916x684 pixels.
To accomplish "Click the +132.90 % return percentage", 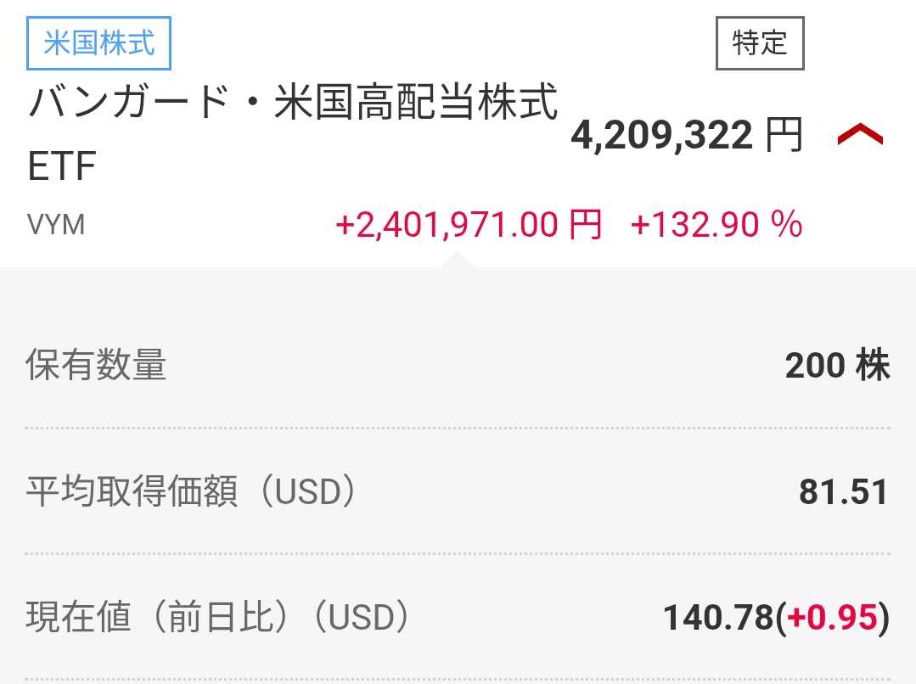I will point(716,226).
